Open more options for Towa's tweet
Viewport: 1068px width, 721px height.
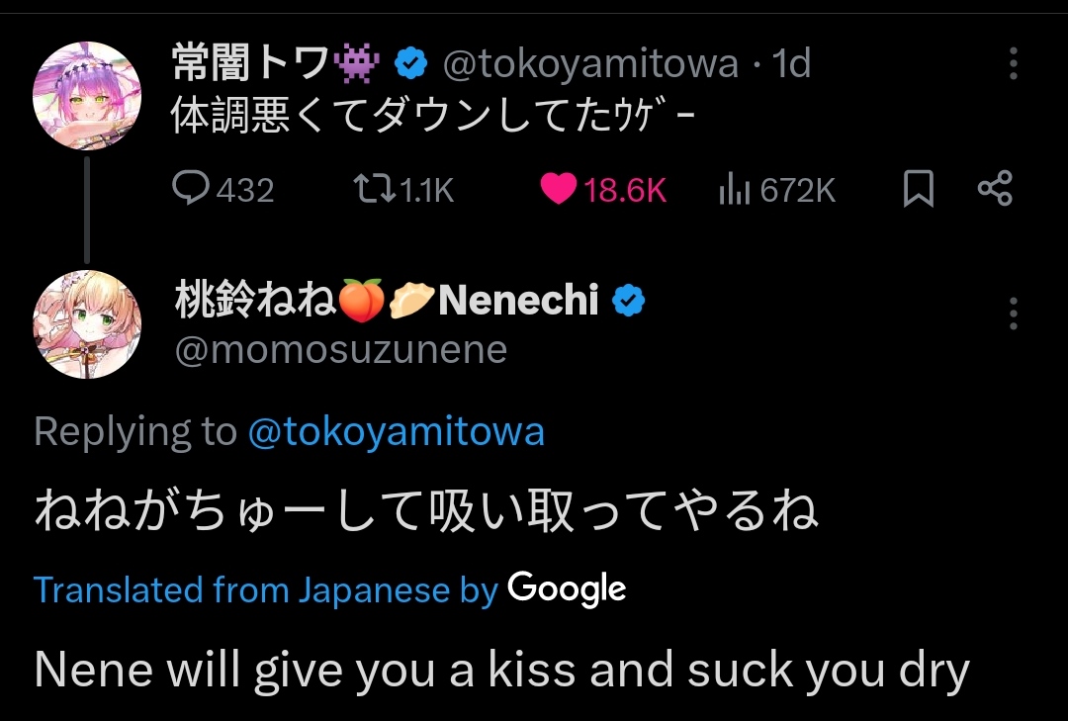tap(1013, 63)
